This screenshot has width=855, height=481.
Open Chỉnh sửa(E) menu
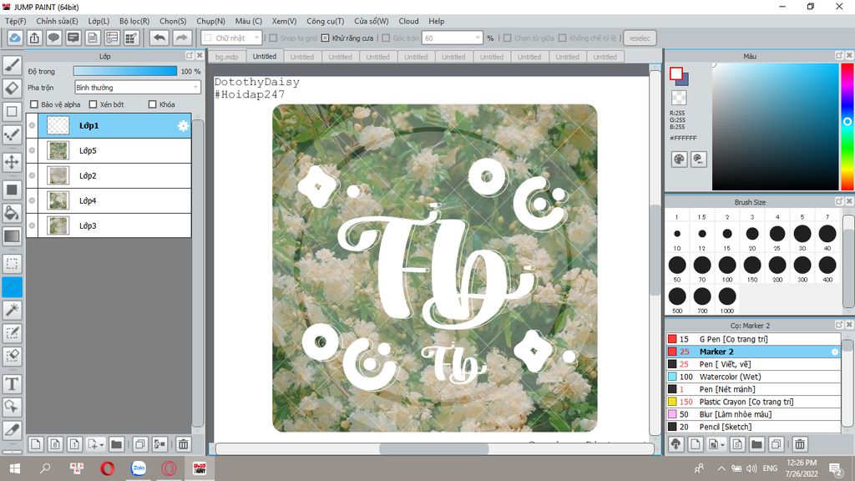[58, 21]
